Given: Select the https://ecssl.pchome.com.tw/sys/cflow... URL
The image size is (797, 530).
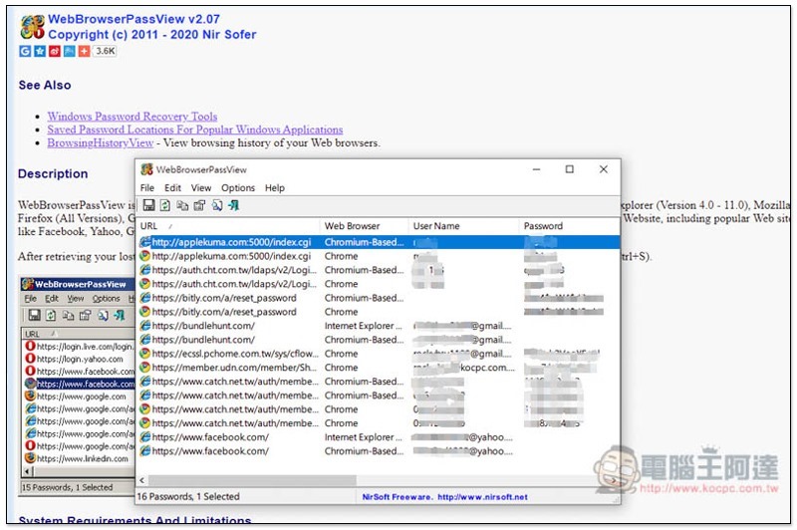Looking at the screenshot, I should pyautogui.click(x=235, y=353).
